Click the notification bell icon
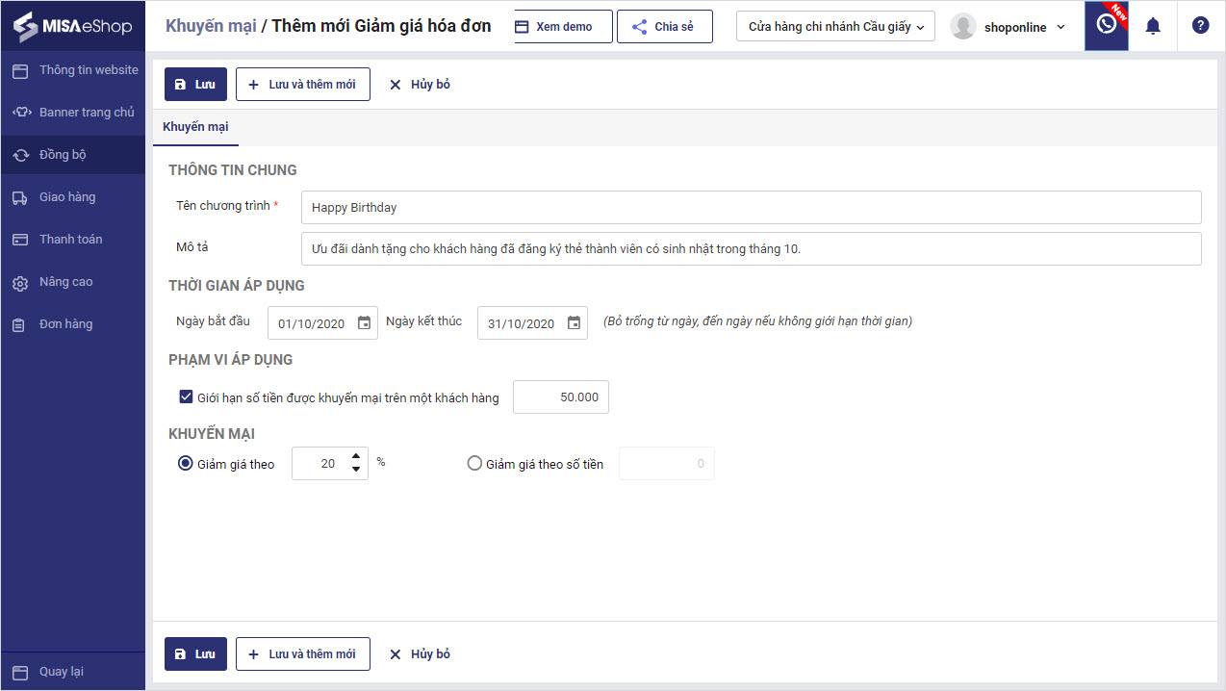The height and width of the screenshot is (691, 1226). click(1153, 26)
